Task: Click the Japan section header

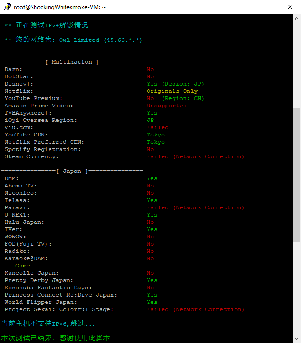Action: [72, 171]
